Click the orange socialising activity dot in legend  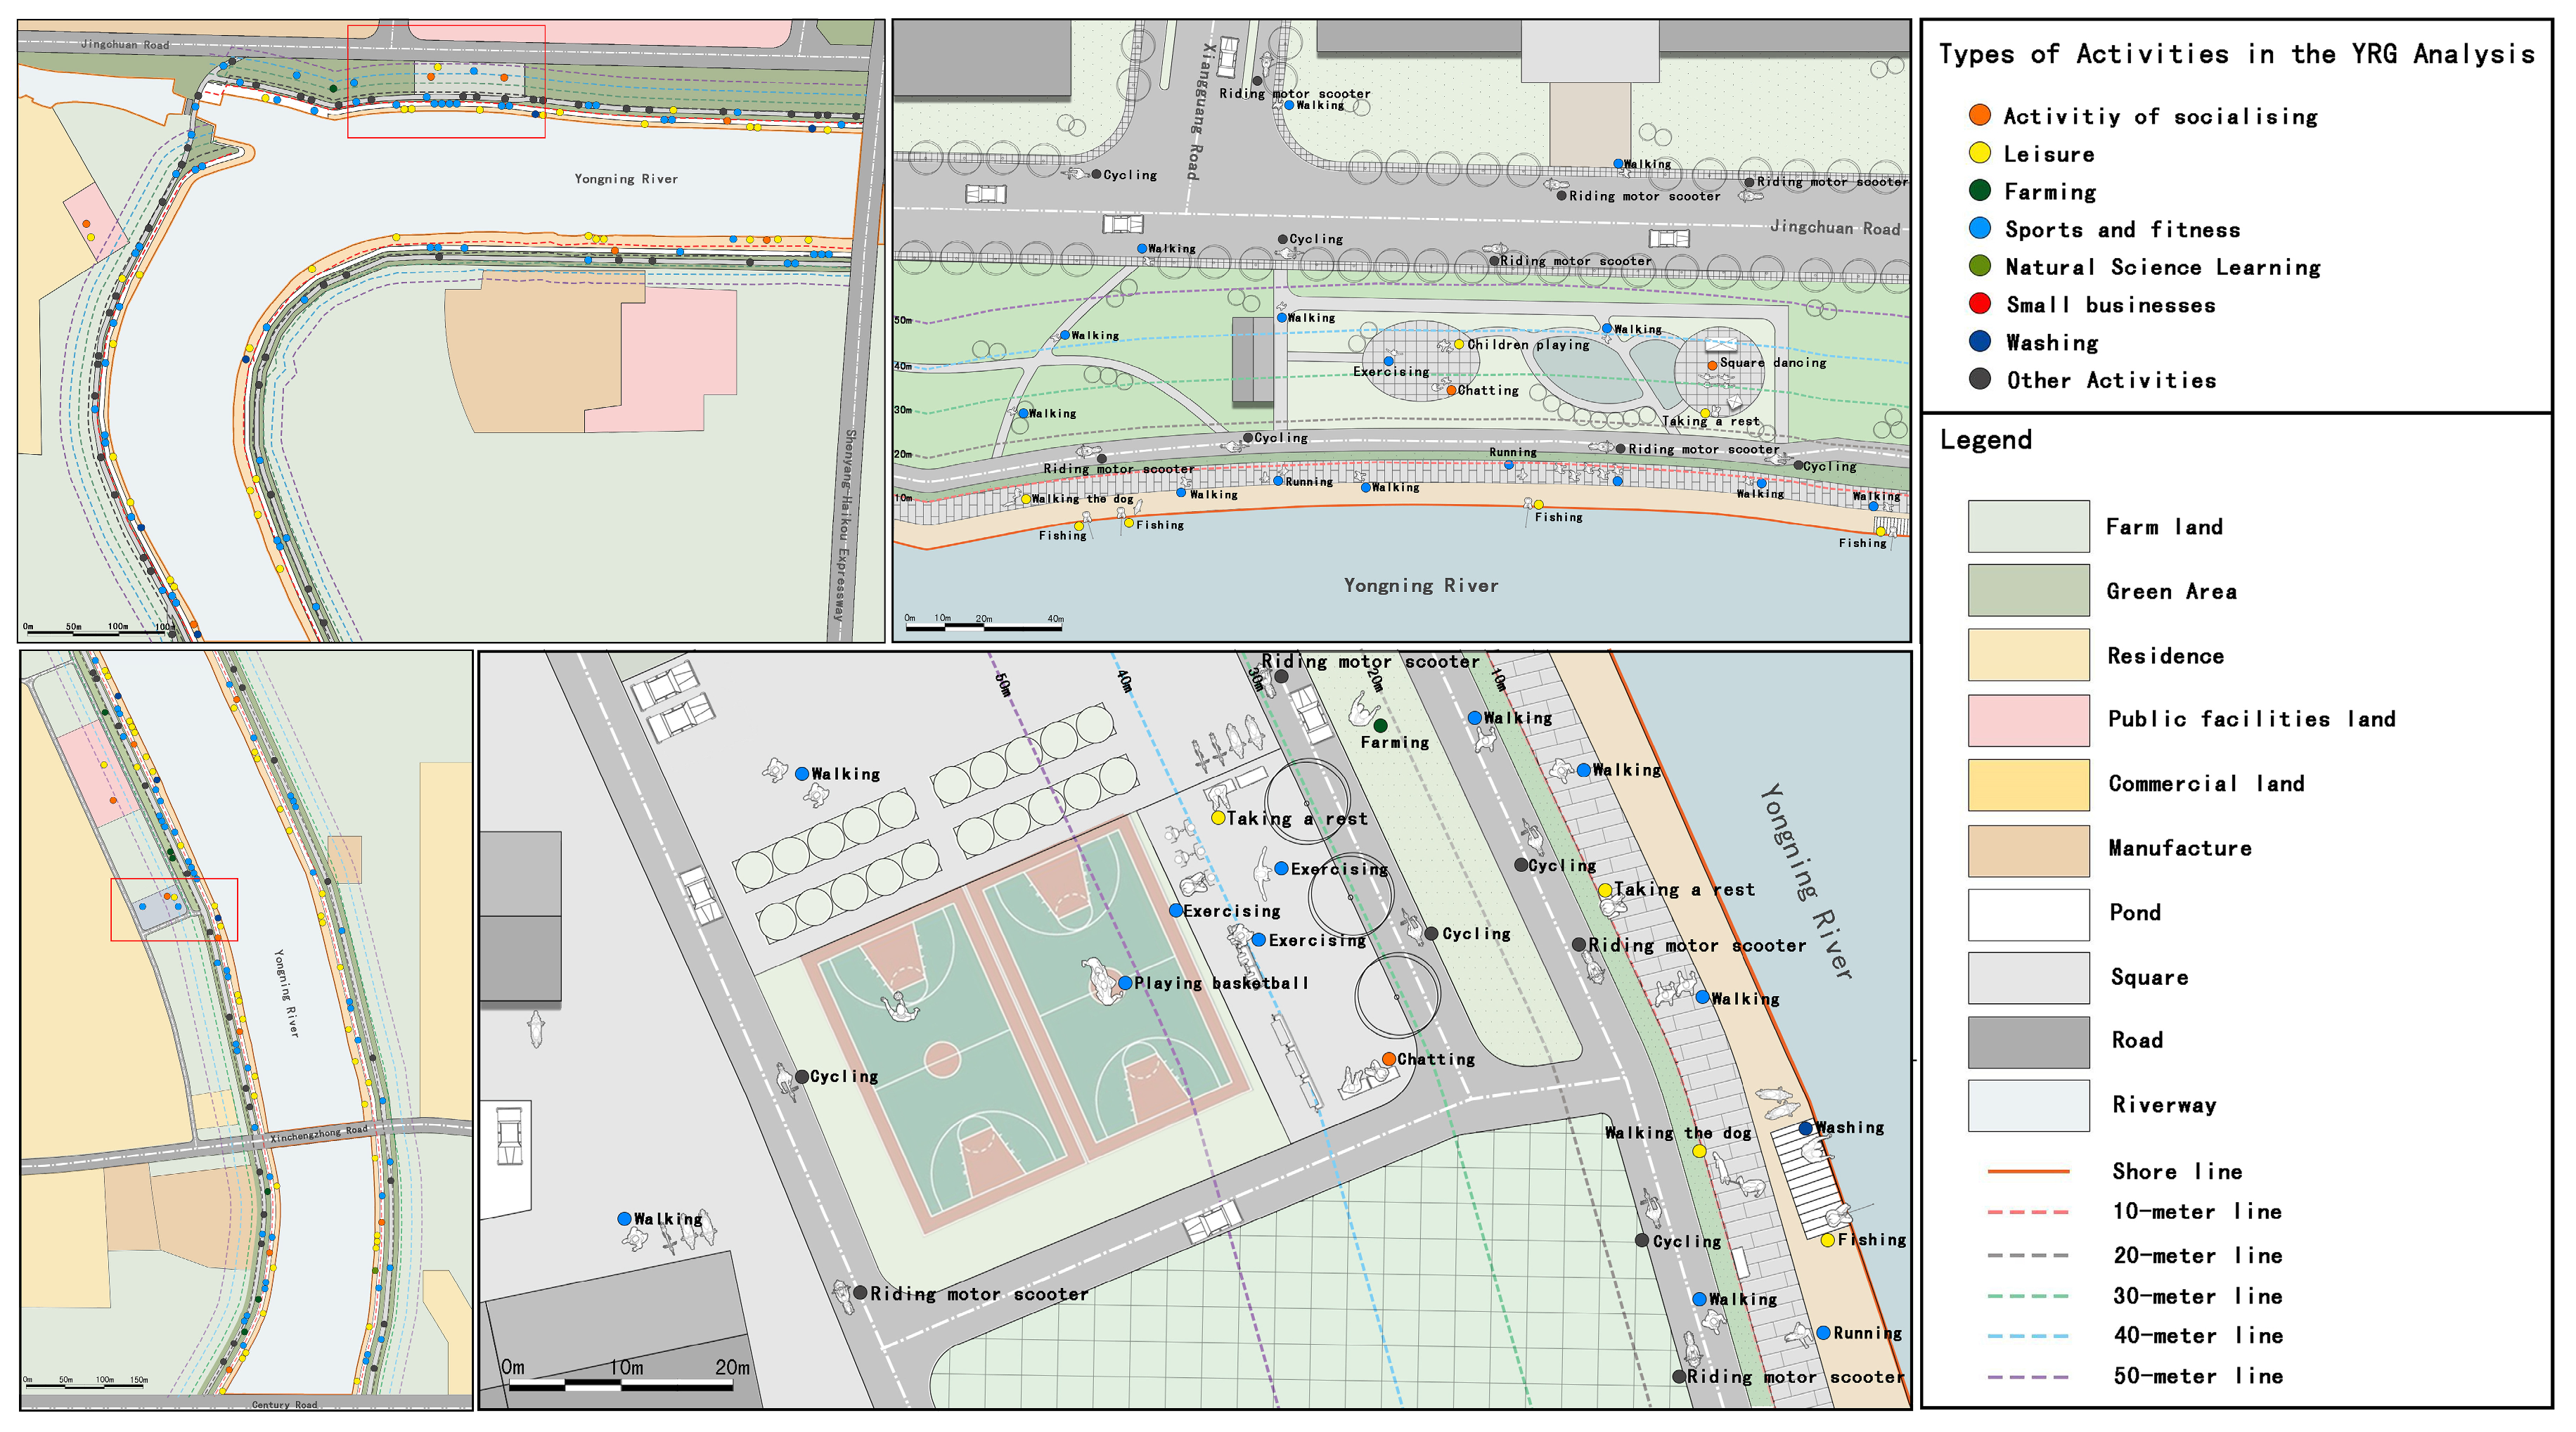[x=1979, y=115]
